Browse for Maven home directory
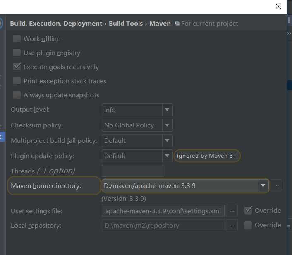 pyautogui.click(x=276, y=185)
